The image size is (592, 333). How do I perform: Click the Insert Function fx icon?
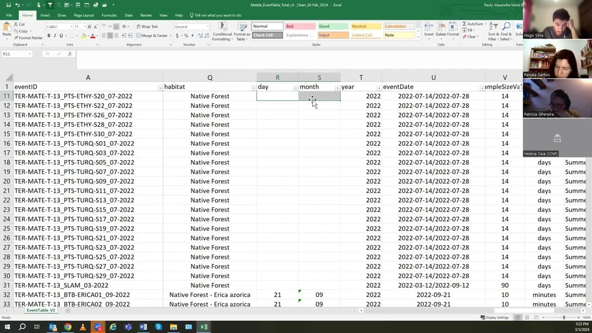[70, 54]
